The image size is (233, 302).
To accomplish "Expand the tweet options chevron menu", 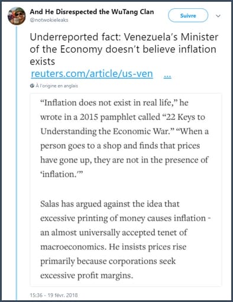I will 218,16.
